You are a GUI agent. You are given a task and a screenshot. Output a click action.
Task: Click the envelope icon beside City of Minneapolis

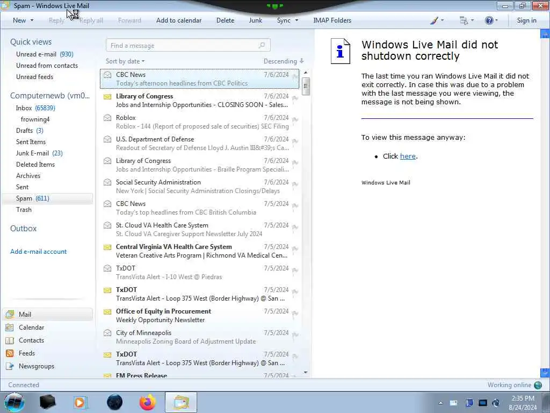point(107,333)
